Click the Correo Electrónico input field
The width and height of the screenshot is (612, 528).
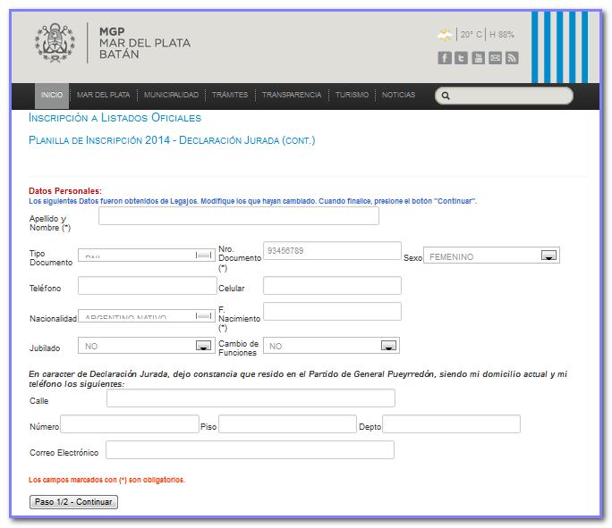pos(250,450)
